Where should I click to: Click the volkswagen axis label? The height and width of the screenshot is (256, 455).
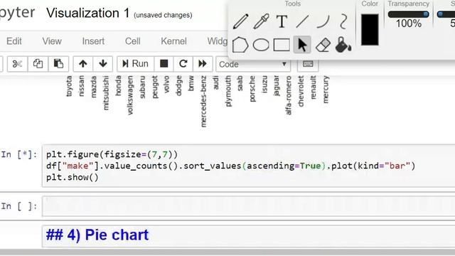click(130, 95)
